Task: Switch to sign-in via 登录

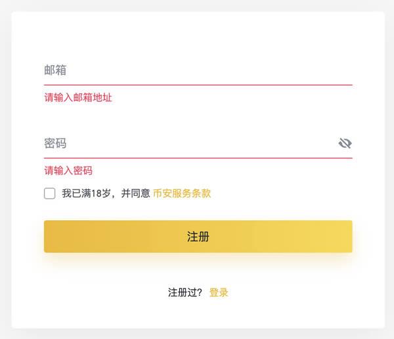Action: click(x=219, y=292)
